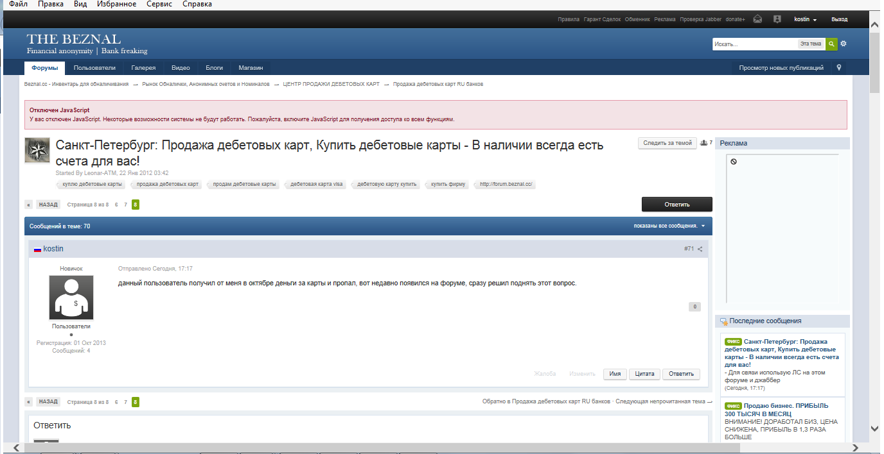
Task: Open the messages envelope icon
Action: coord(758,19)
